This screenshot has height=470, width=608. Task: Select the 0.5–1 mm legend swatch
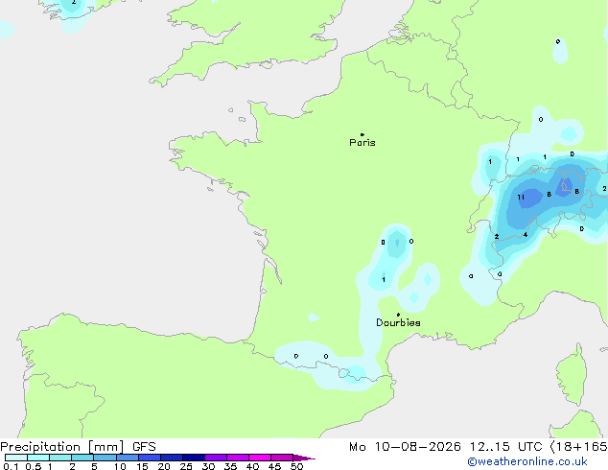click(x=38, y=458)
